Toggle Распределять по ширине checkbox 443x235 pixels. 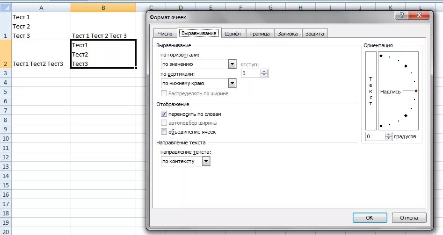click(x=164, y=93)
